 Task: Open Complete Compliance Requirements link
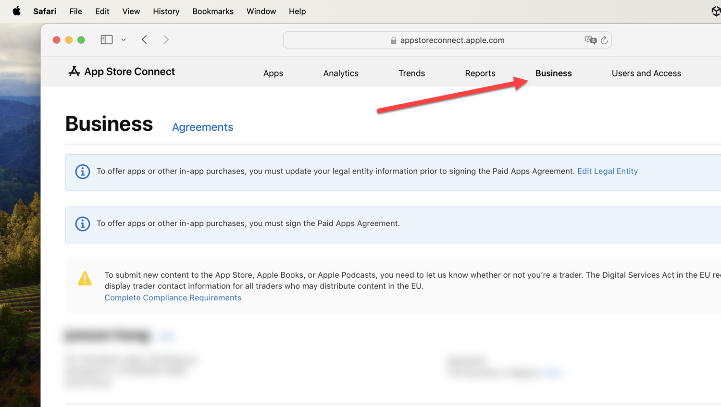(x=173, y=297)
